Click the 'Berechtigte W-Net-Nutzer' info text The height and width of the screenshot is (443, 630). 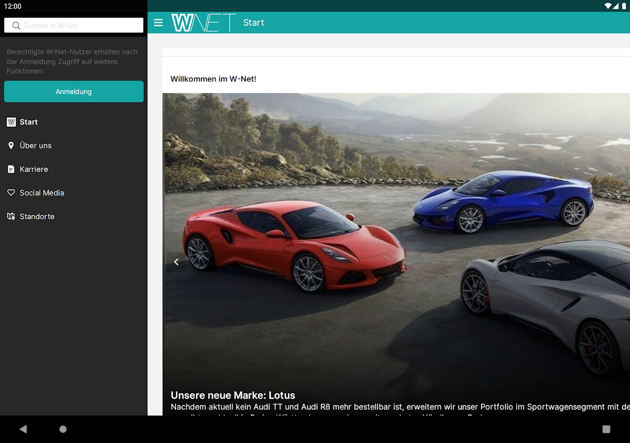(73, 61)
